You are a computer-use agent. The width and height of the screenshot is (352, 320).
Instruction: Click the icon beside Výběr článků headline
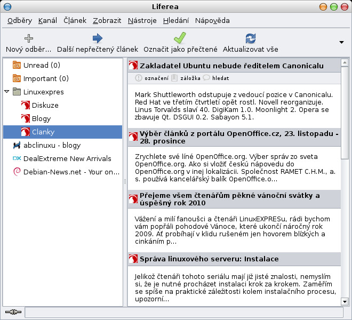[x=133, y=137]
